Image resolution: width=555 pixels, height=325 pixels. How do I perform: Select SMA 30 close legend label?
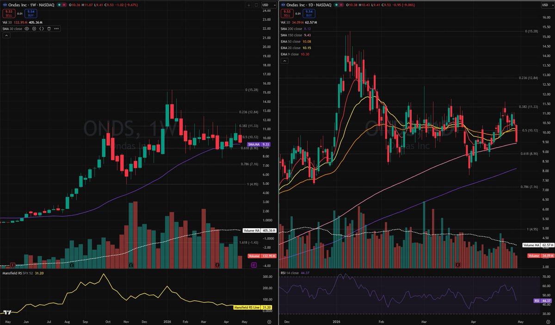(12, 29)
